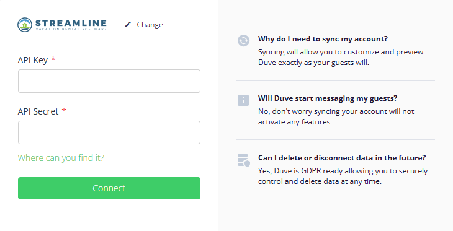
Task: Click the Change link
Action: click(150, 25)
